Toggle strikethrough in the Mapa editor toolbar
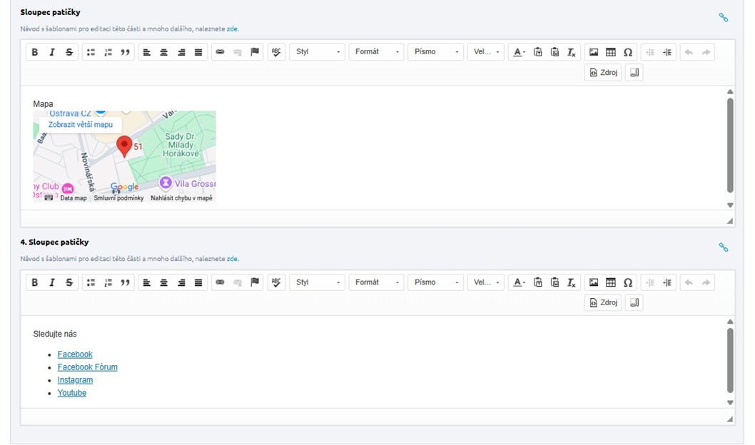Screen dimensions: 755x445 [69, 52]
